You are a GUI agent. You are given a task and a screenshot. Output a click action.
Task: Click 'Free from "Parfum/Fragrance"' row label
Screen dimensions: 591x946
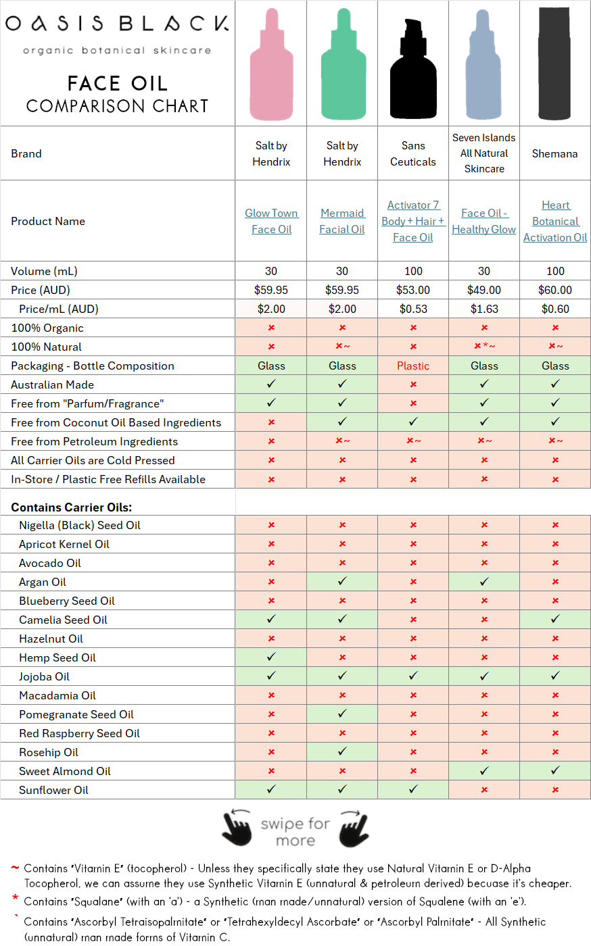pos(87,403)
